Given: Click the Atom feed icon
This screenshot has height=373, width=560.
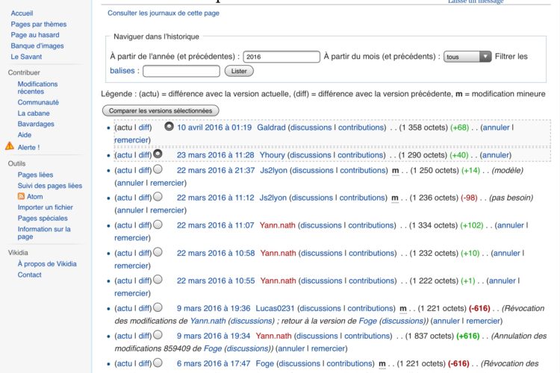Looking at the screenshot, I should pyautogui.click(x=21, y=196).
